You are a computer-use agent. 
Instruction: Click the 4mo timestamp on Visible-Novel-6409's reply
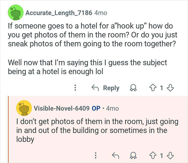[x=112, y=108]
